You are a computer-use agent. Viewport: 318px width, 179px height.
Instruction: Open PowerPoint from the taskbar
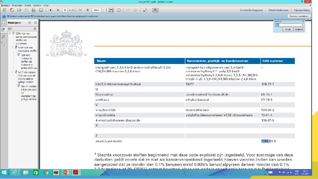pos(66,172)
